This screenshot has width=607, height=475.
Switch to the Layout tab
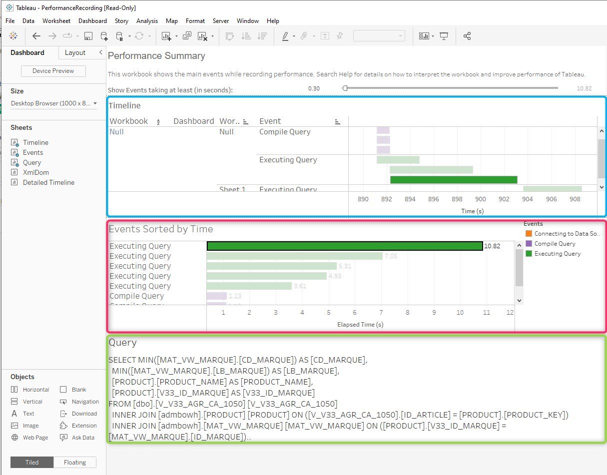coord(75,52)
